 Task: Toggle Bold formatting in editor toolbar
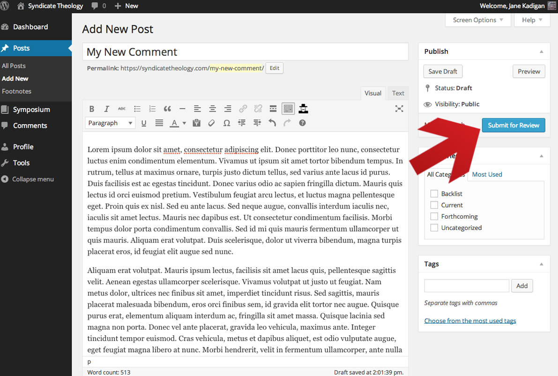(x=91, y=109)
